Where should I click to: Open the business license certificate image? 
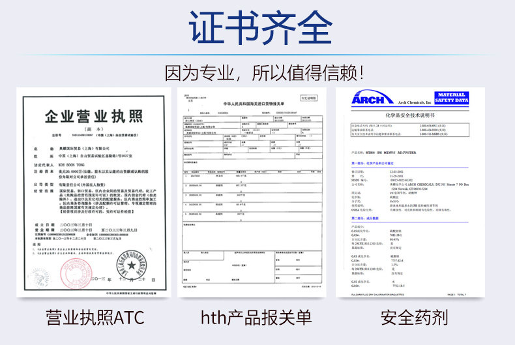(x=94, y=192)
